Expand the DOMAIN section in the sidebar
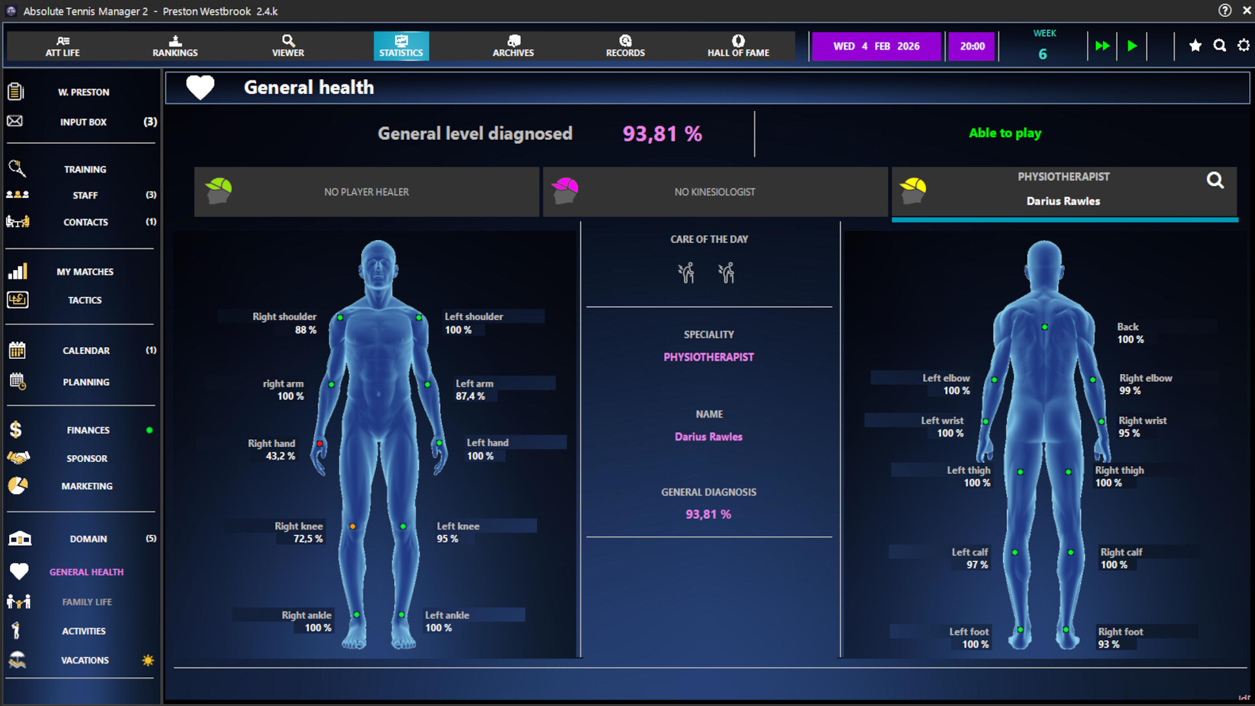Viewport: 1255px width, 706px height. click(87, 539)
